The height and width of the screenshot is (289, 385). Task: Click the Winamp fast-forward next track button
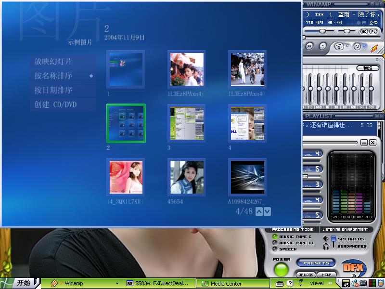pos(310,46)
